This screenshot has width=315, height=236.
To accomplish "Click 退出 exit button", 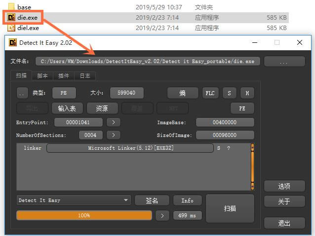I will pos(284,223).
